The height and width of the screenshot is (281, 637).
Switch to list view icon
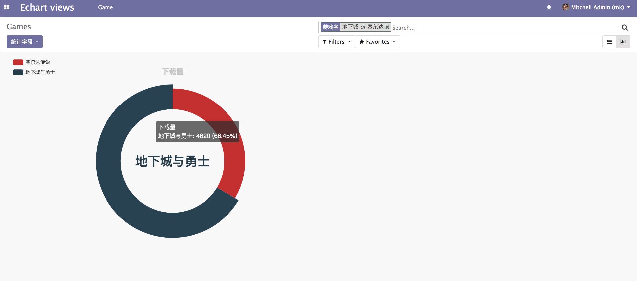click(609, 42)
